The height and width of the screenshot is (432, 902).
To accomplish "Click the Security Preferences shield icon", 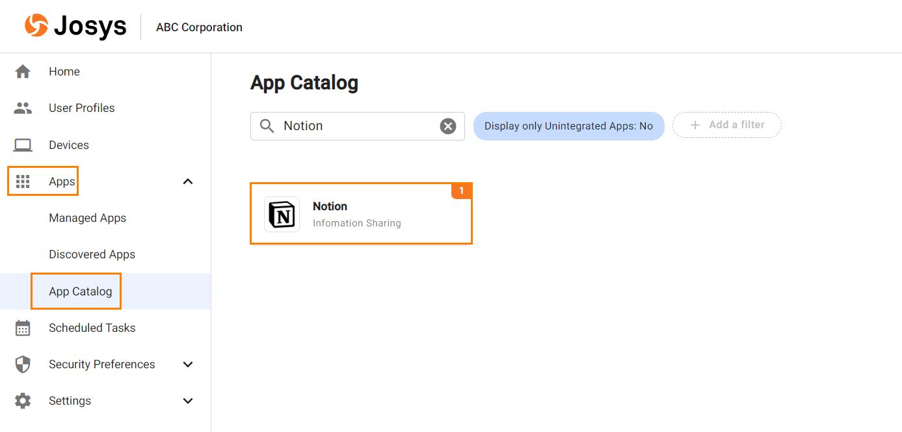I will pos(23,364).
